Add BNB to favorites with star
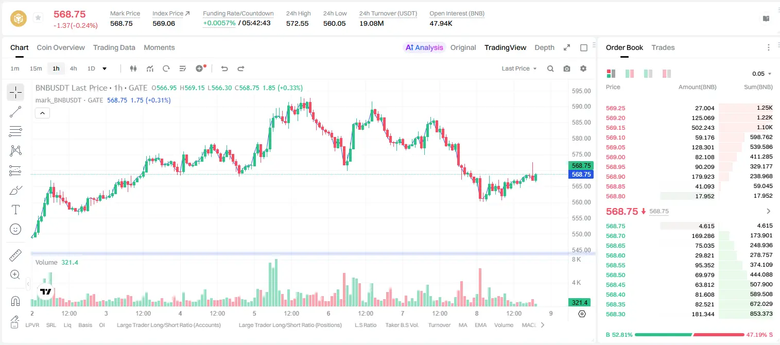Viewport: 780px width, 345px height. coord(38,18)
